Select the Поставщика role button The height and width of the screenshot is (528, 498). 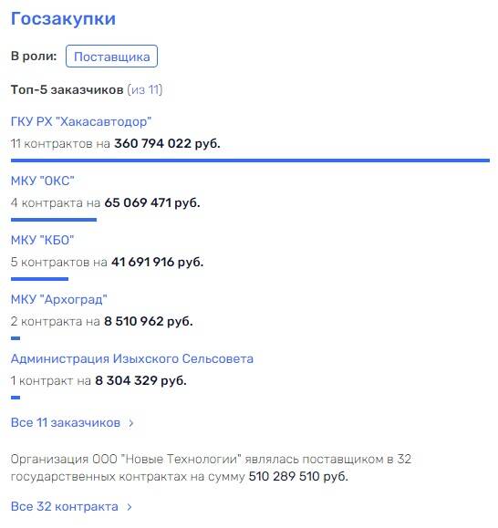click(111, 57)
